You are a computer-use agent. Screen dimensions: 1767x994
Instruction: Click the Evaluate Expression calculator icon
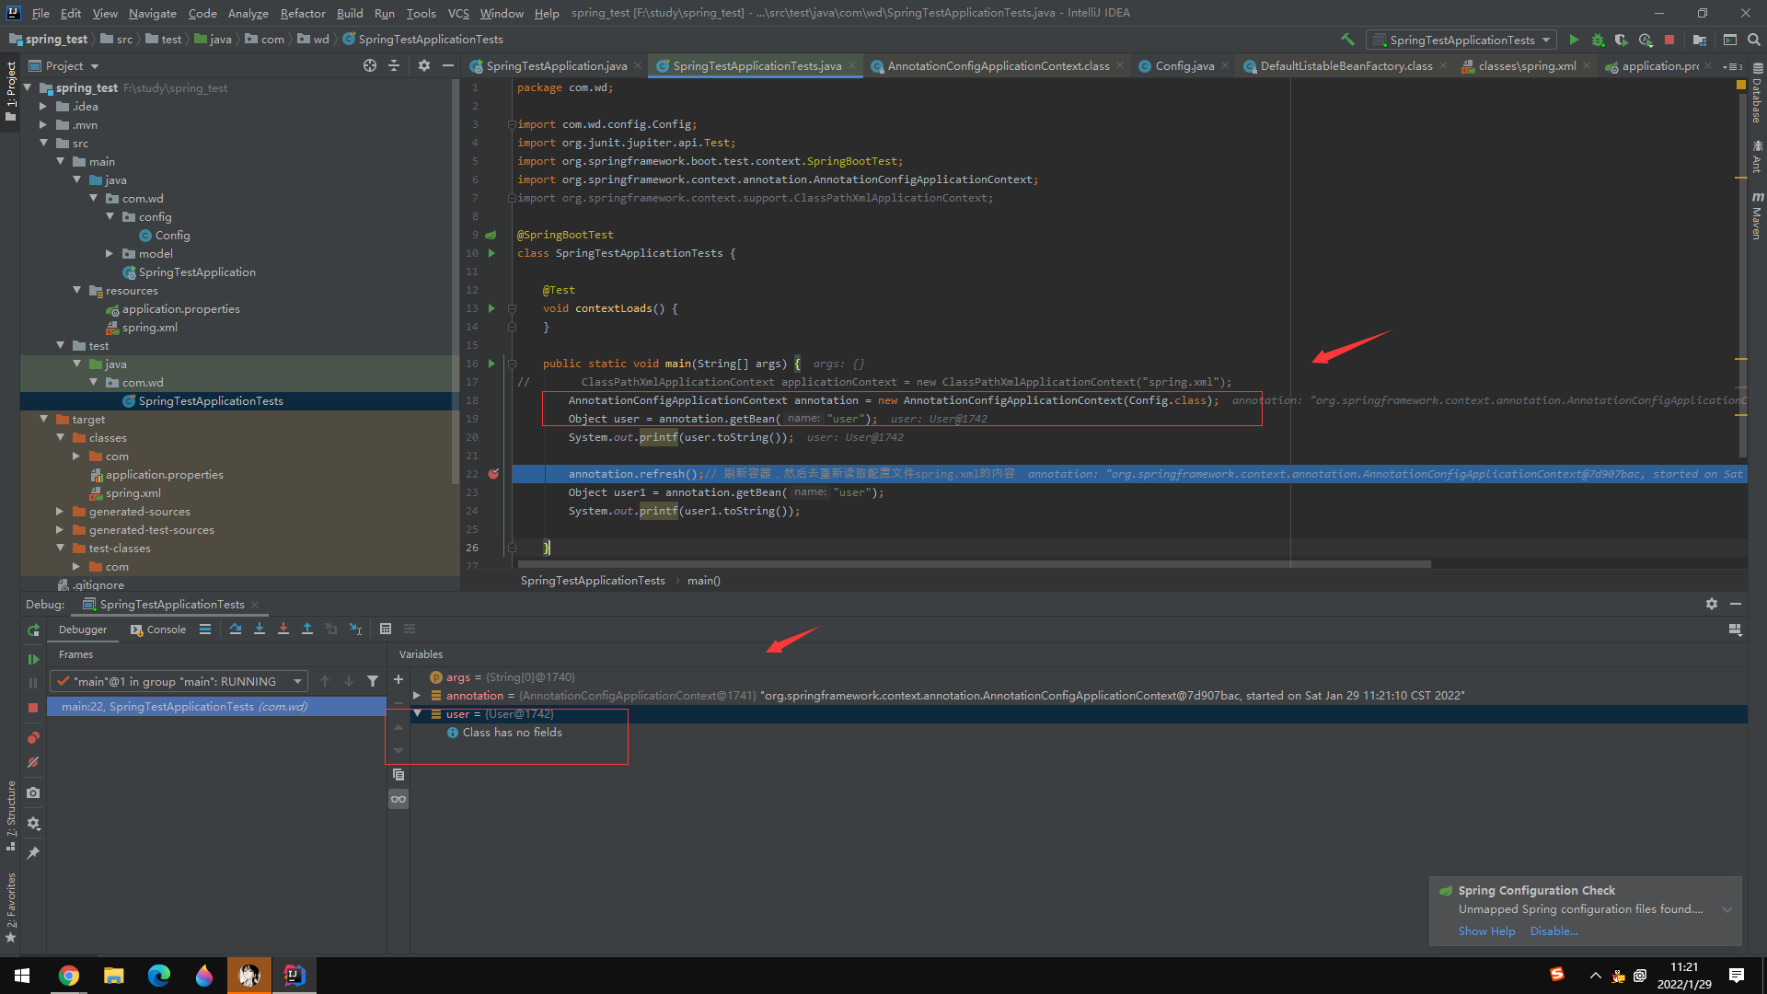point(386,630)
